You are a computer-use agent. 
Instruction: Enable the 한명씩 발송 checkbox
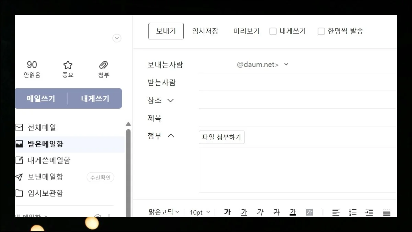(321, 32)
